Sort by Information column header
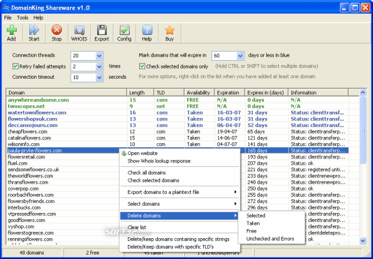 (x=318, y=93)
